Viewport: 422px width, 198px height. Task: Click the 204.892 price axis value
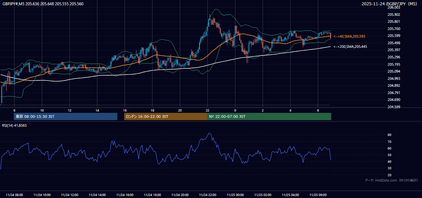pos(394,85)
